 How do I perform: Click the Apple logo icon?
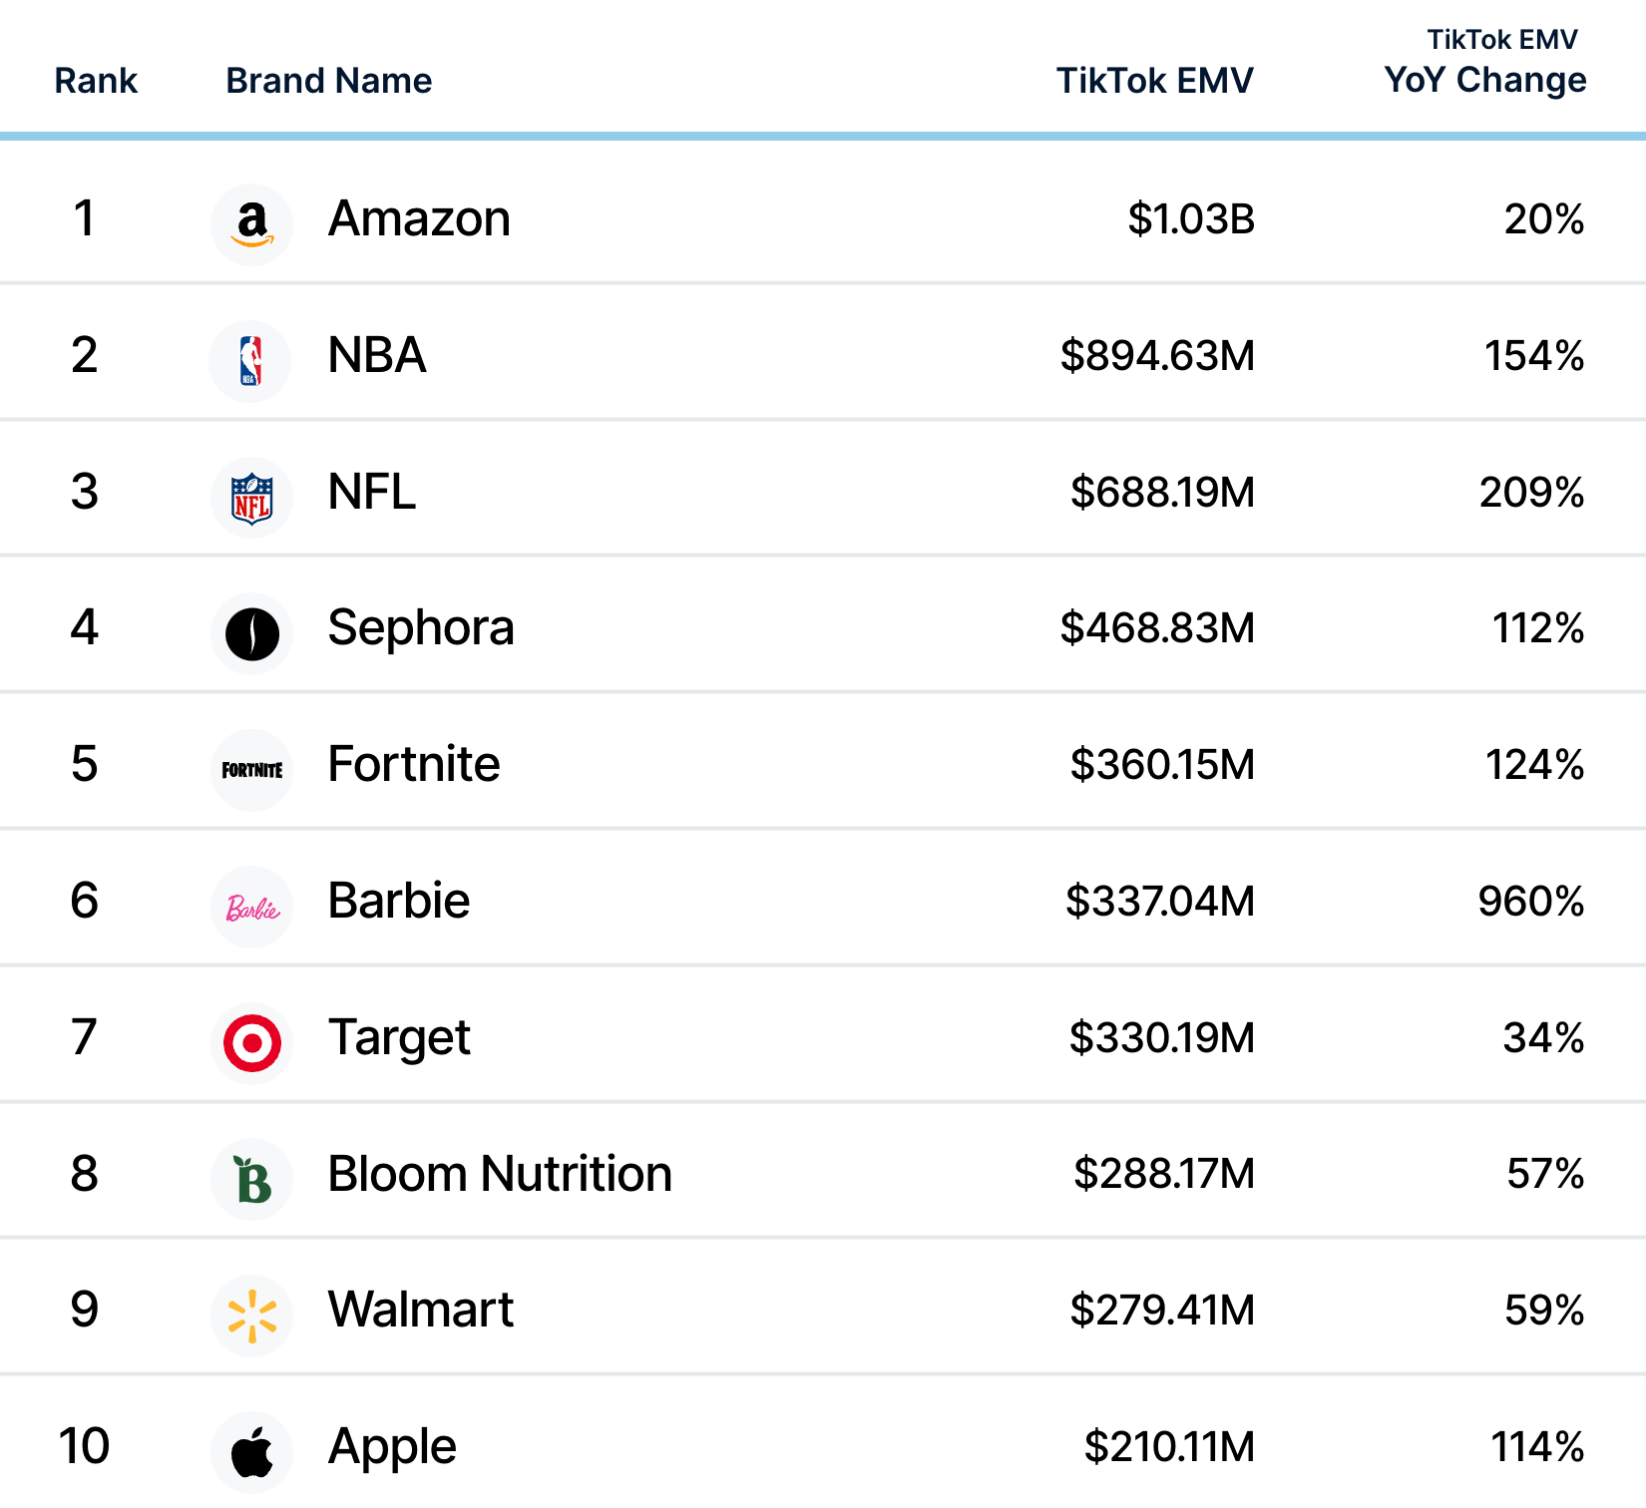(251, 1452)
